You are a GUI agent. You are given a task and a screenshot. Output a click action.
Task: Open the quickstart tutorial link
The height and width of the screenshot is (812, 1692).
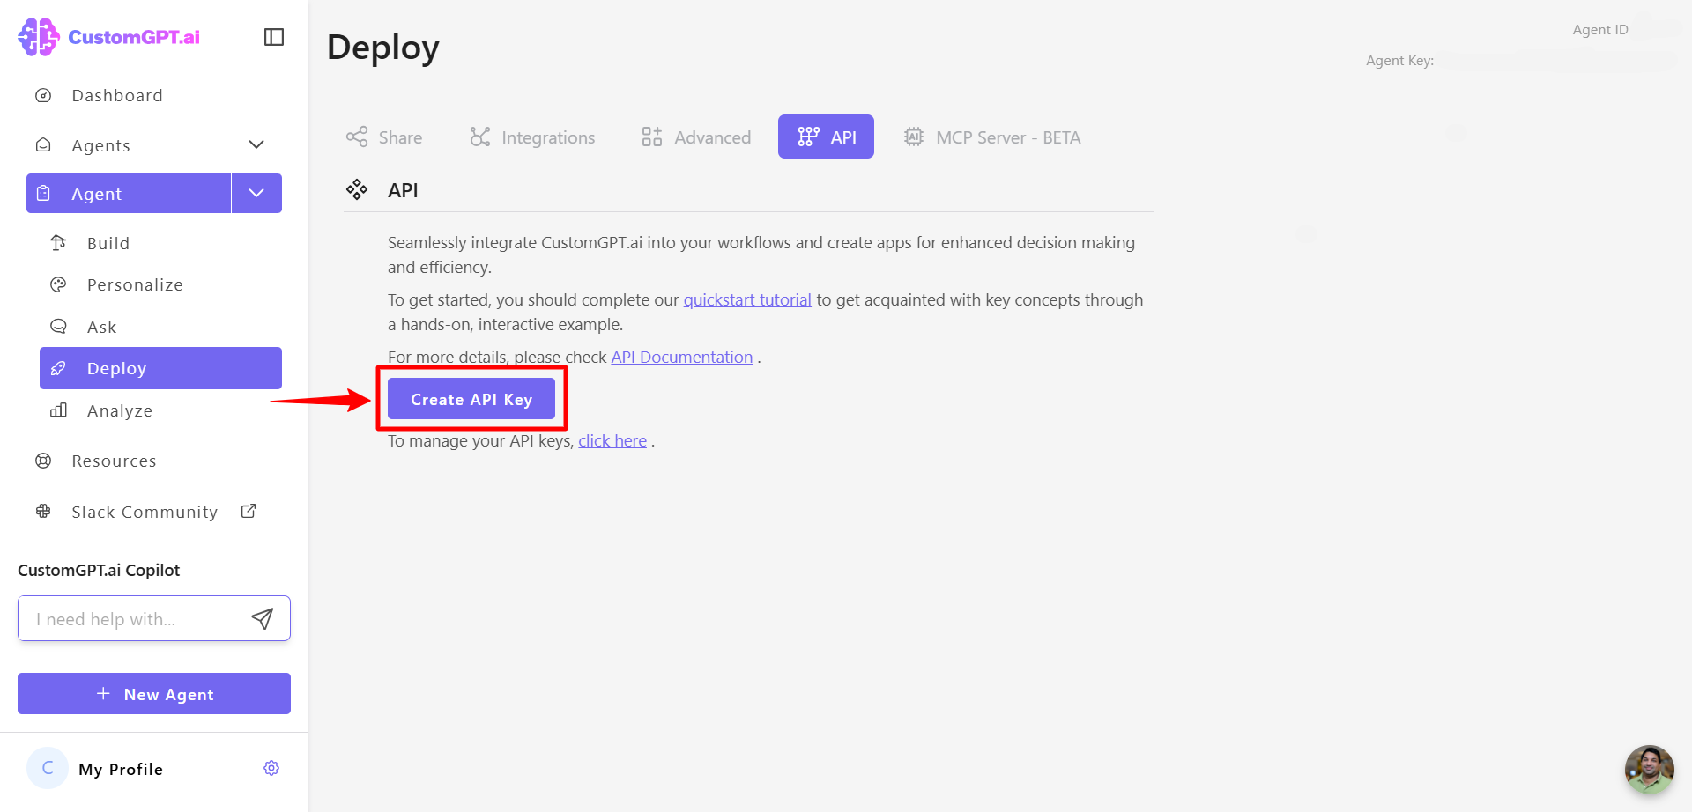click(x=747, y=299)
